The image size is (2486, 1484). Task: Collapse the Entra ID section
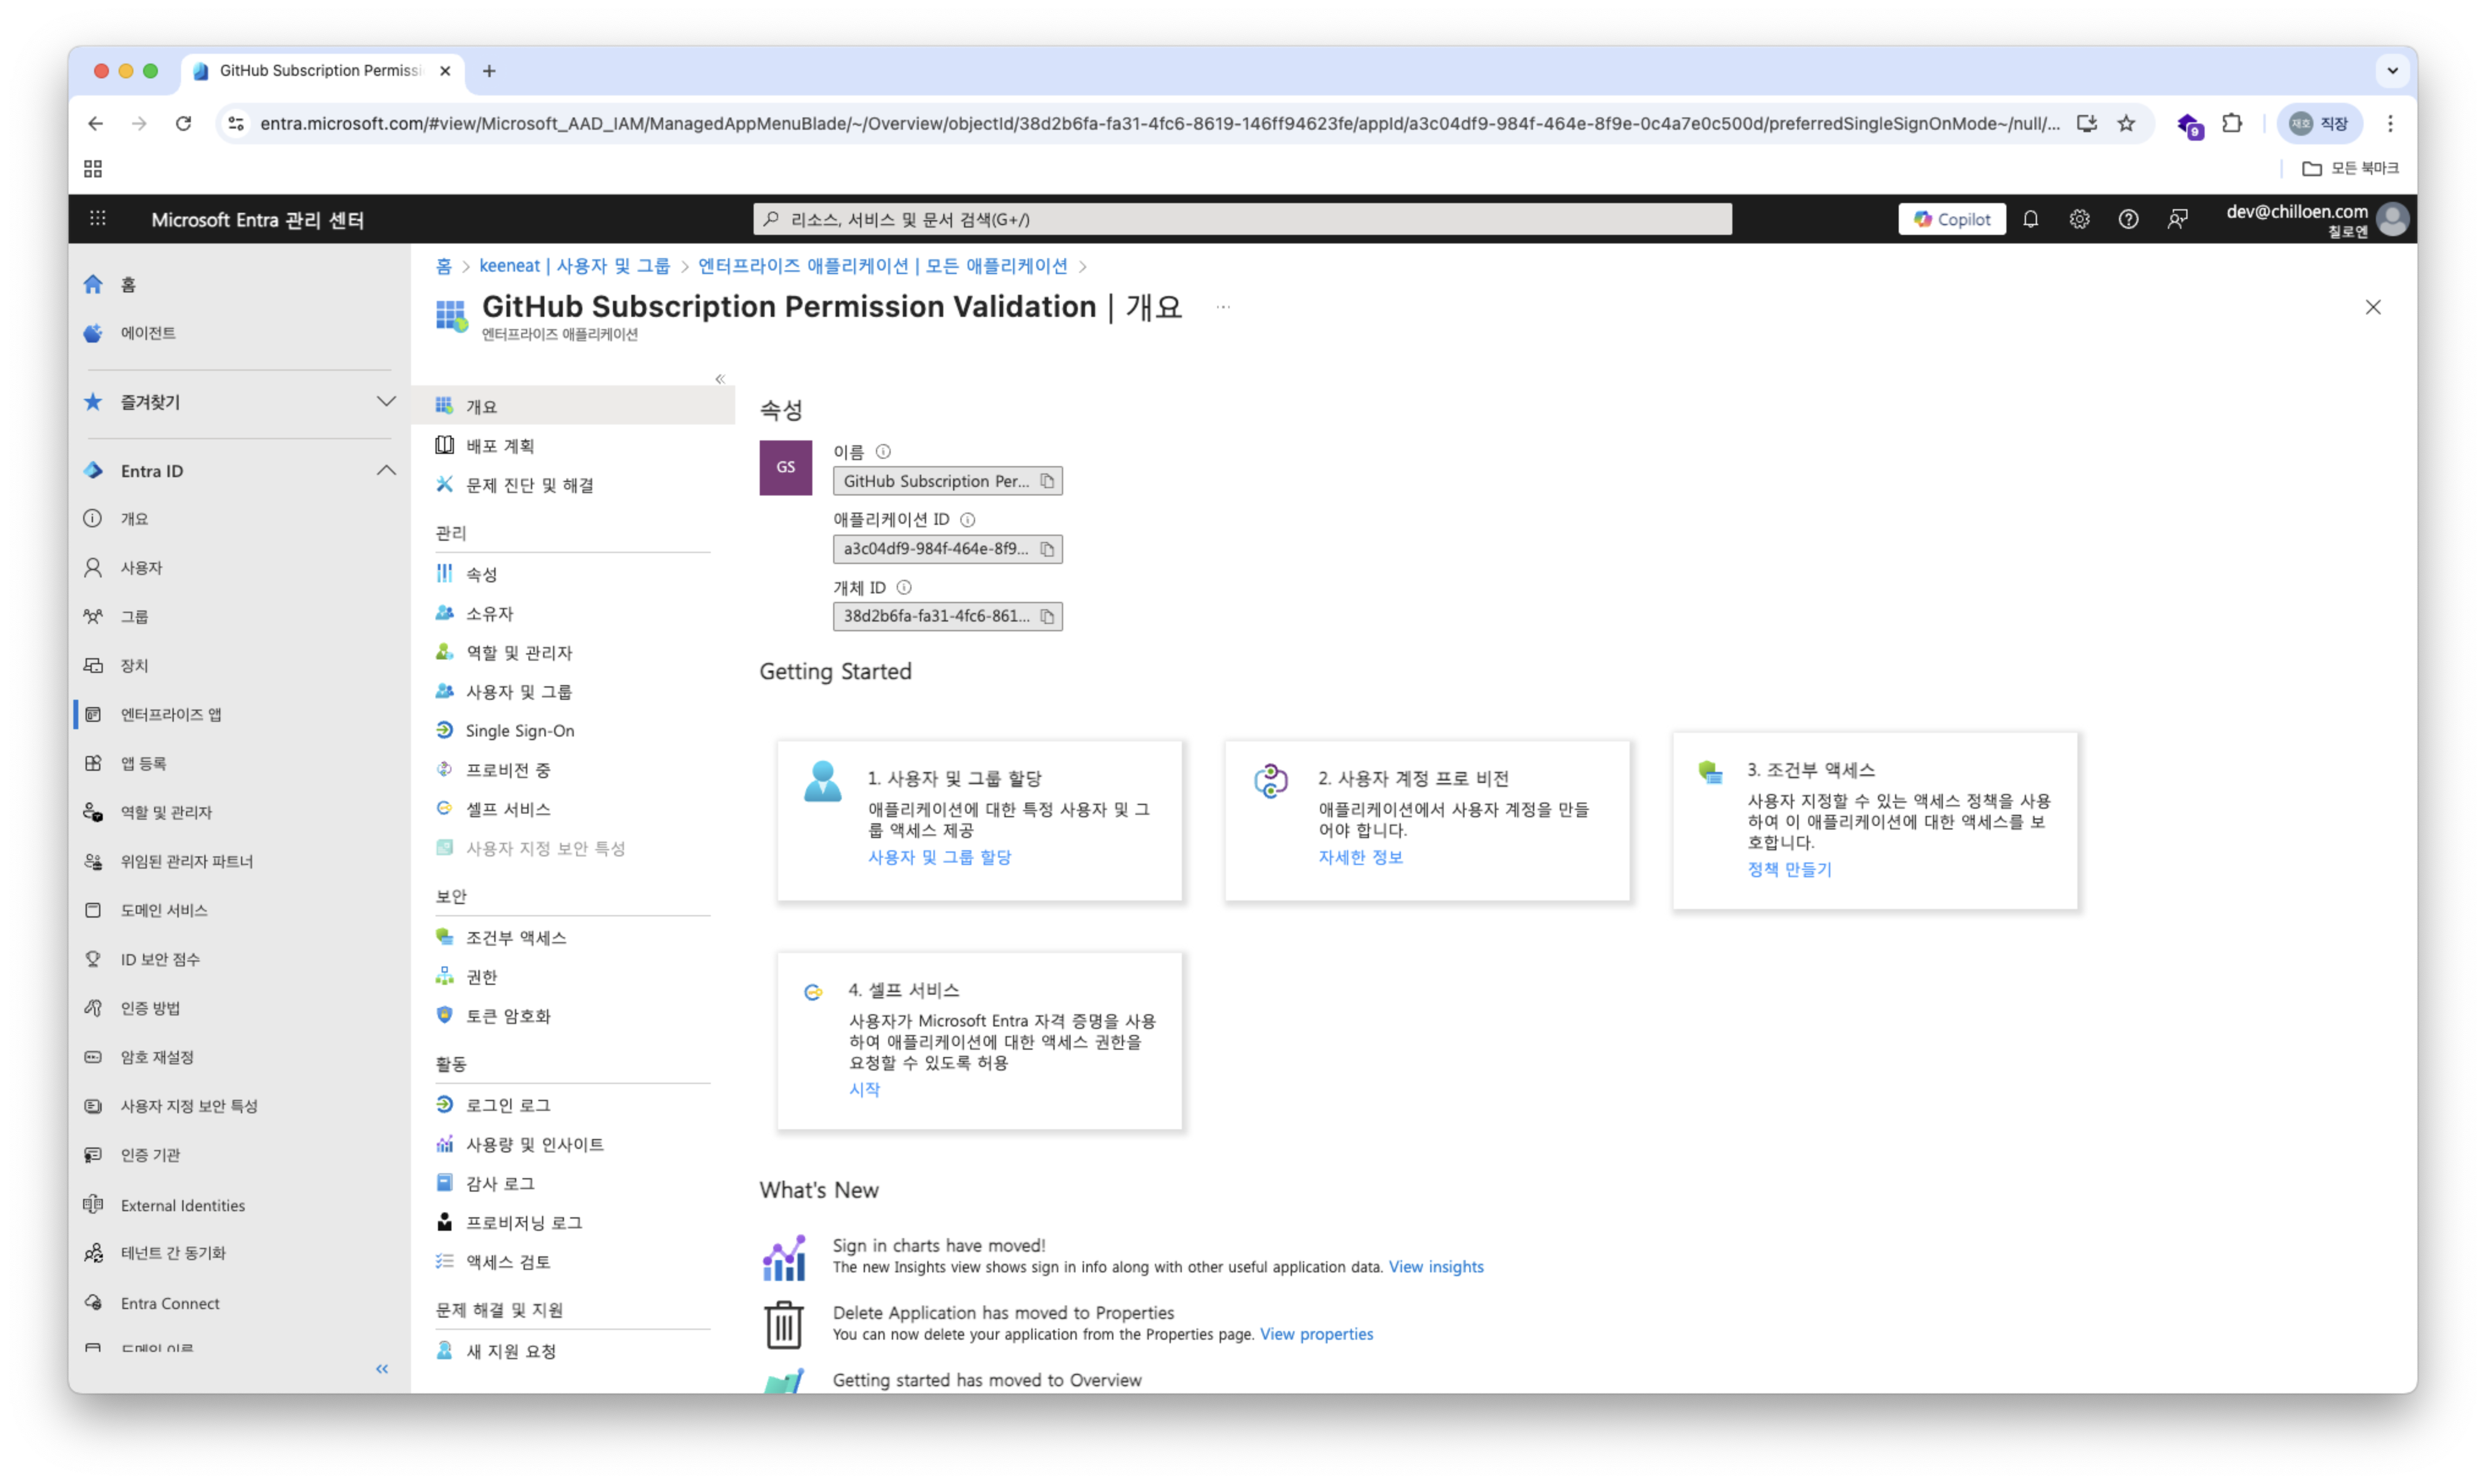(x=386, y=471)
